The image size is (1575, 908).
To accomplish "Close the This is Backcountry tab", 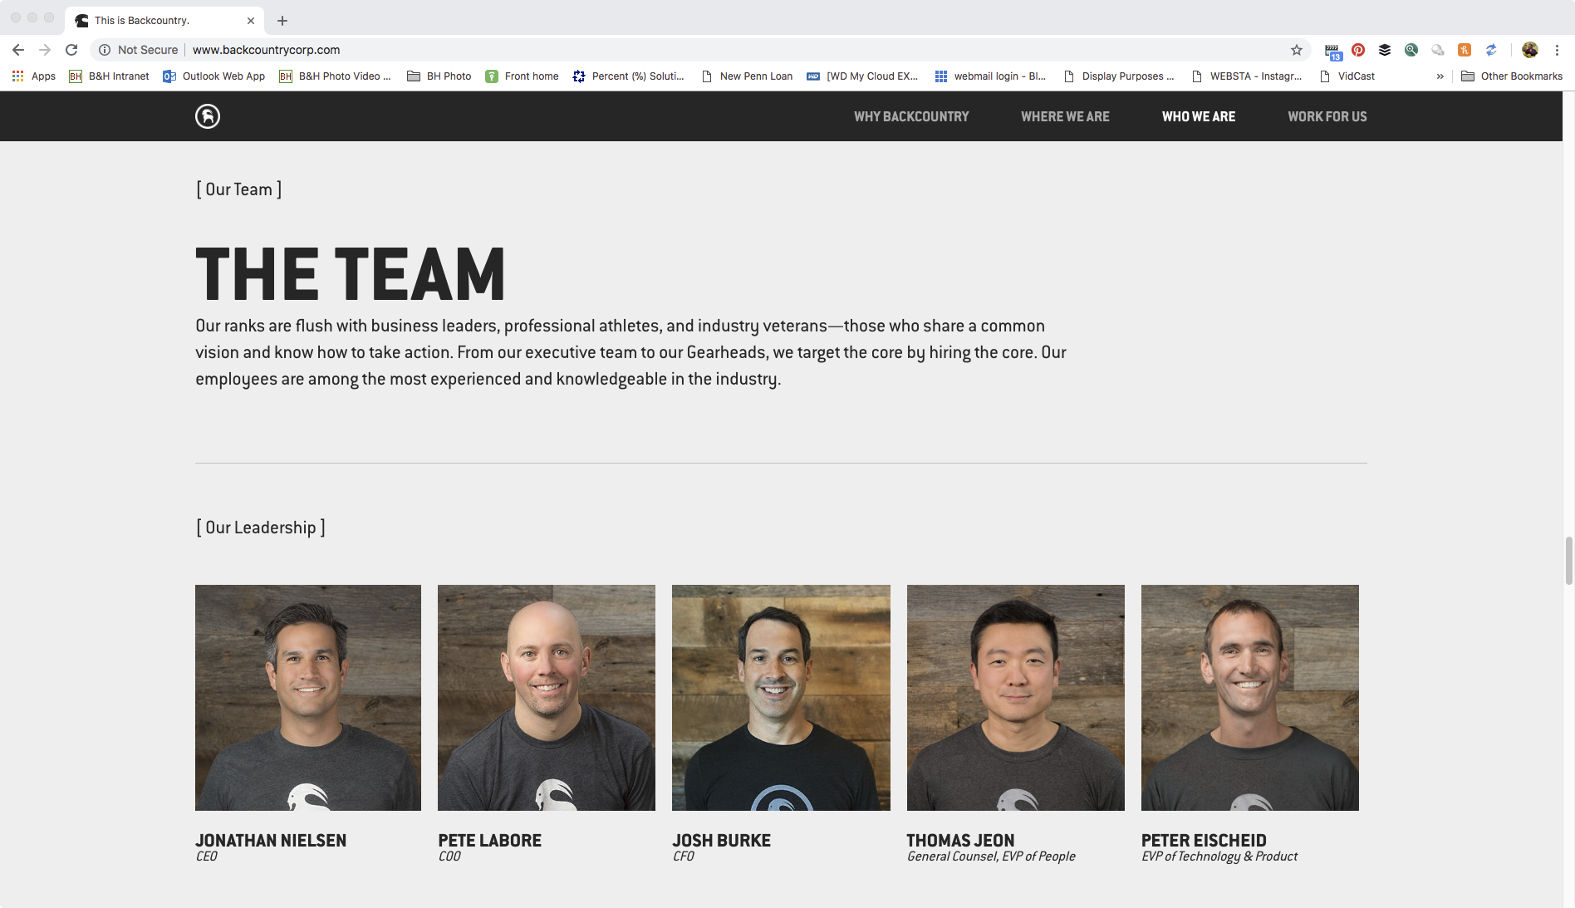I will [251, 21].
